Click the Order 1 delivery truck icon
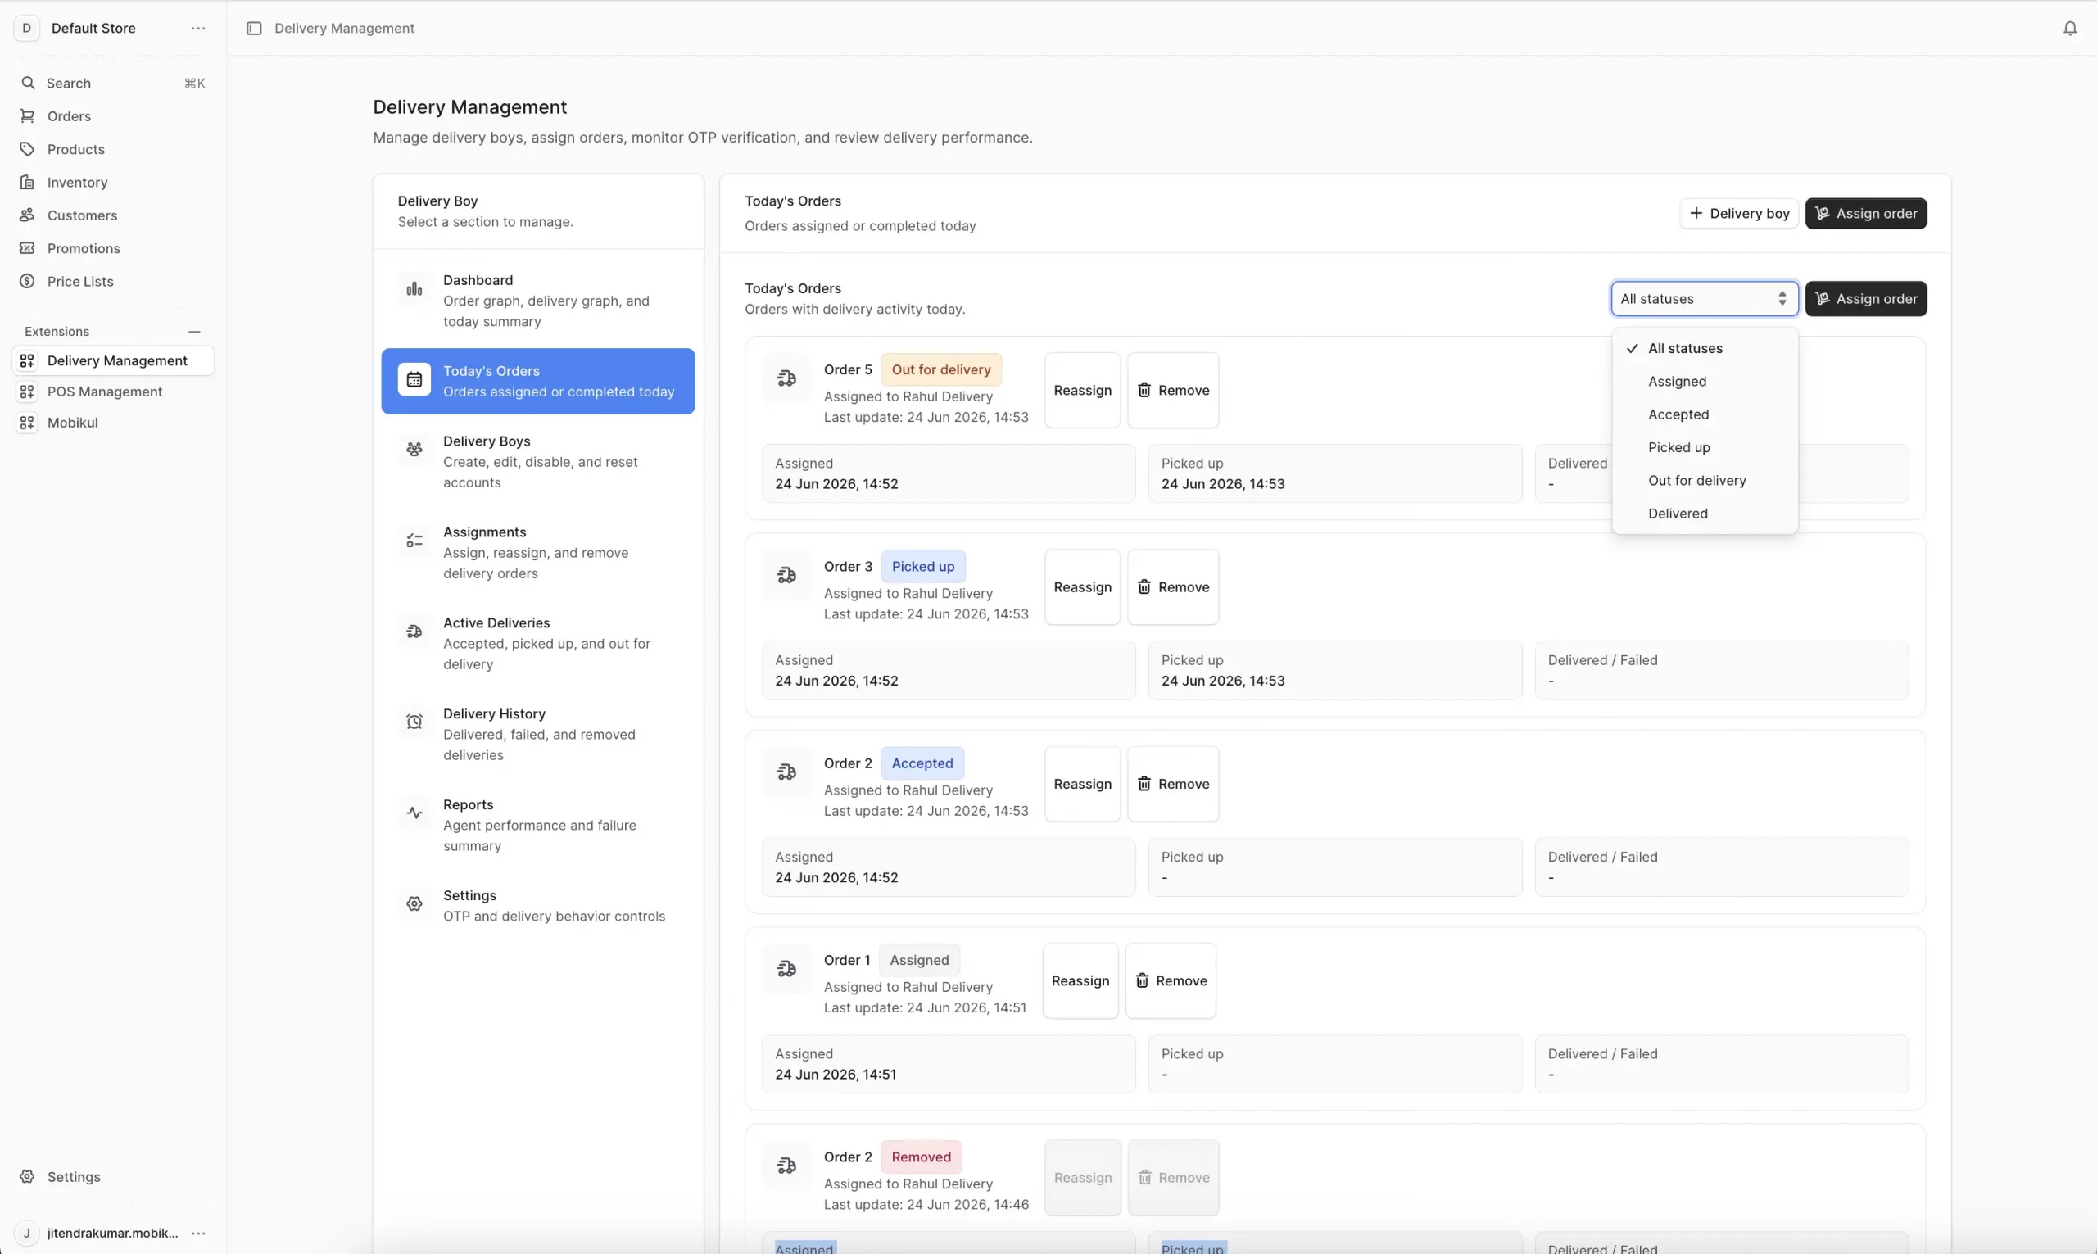Viewport: 2097px width, 1254px height. (x=786, y=969)
